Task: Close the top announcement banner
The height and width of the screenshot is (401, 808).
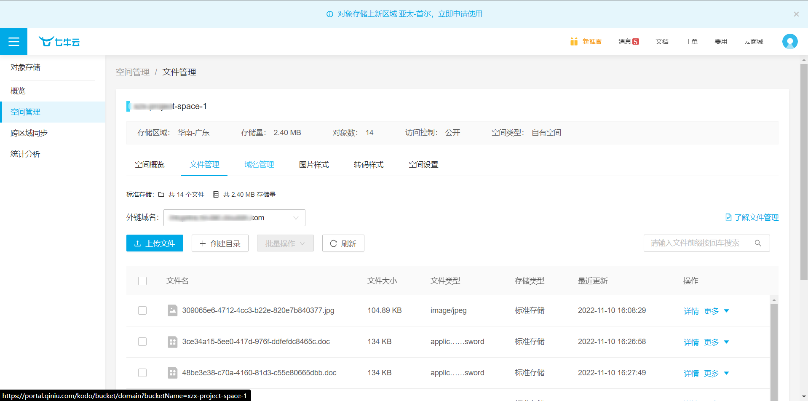Action: 796,14
